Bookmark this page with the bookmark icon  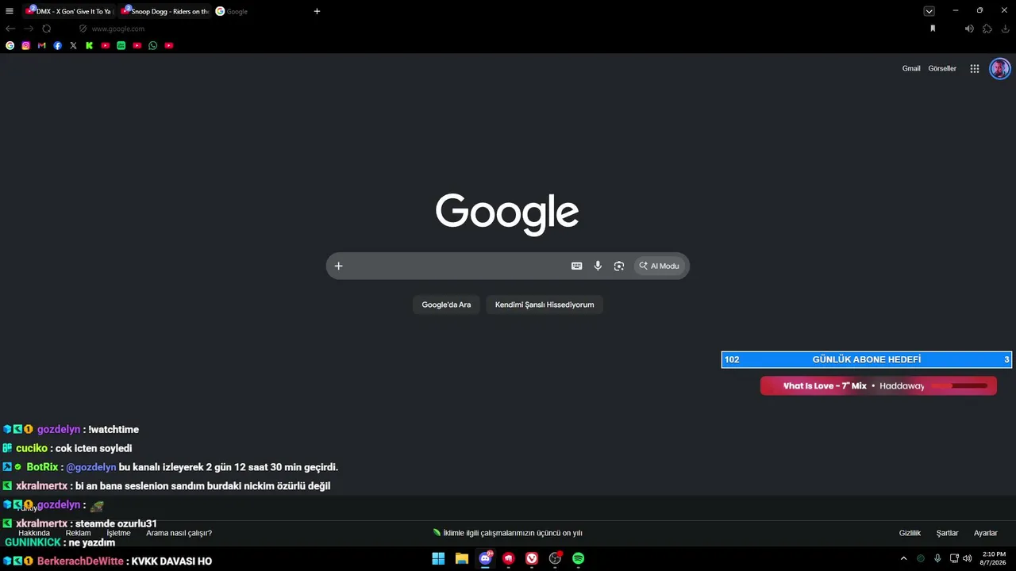pos(933,29)
